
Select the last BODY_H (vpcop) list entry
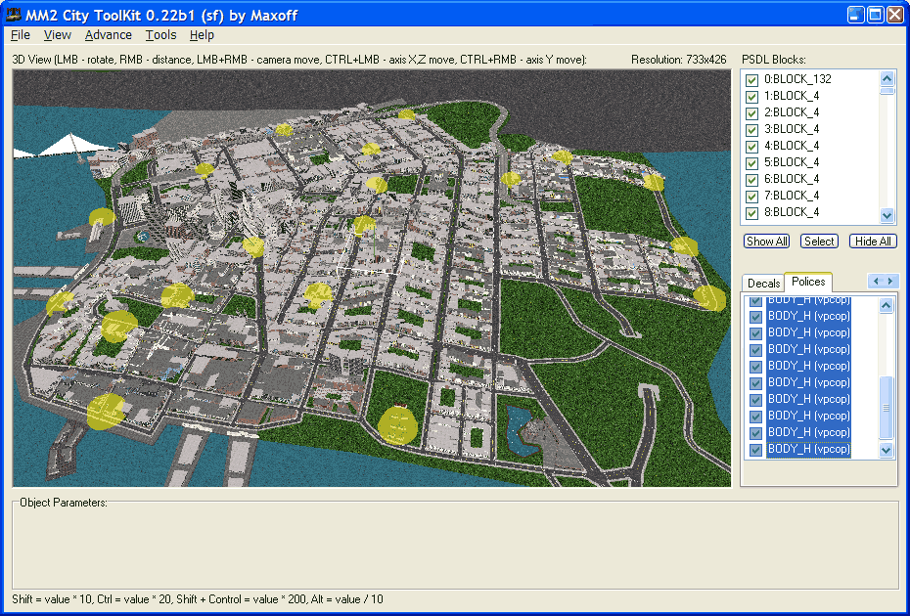[x=808, y=450]
